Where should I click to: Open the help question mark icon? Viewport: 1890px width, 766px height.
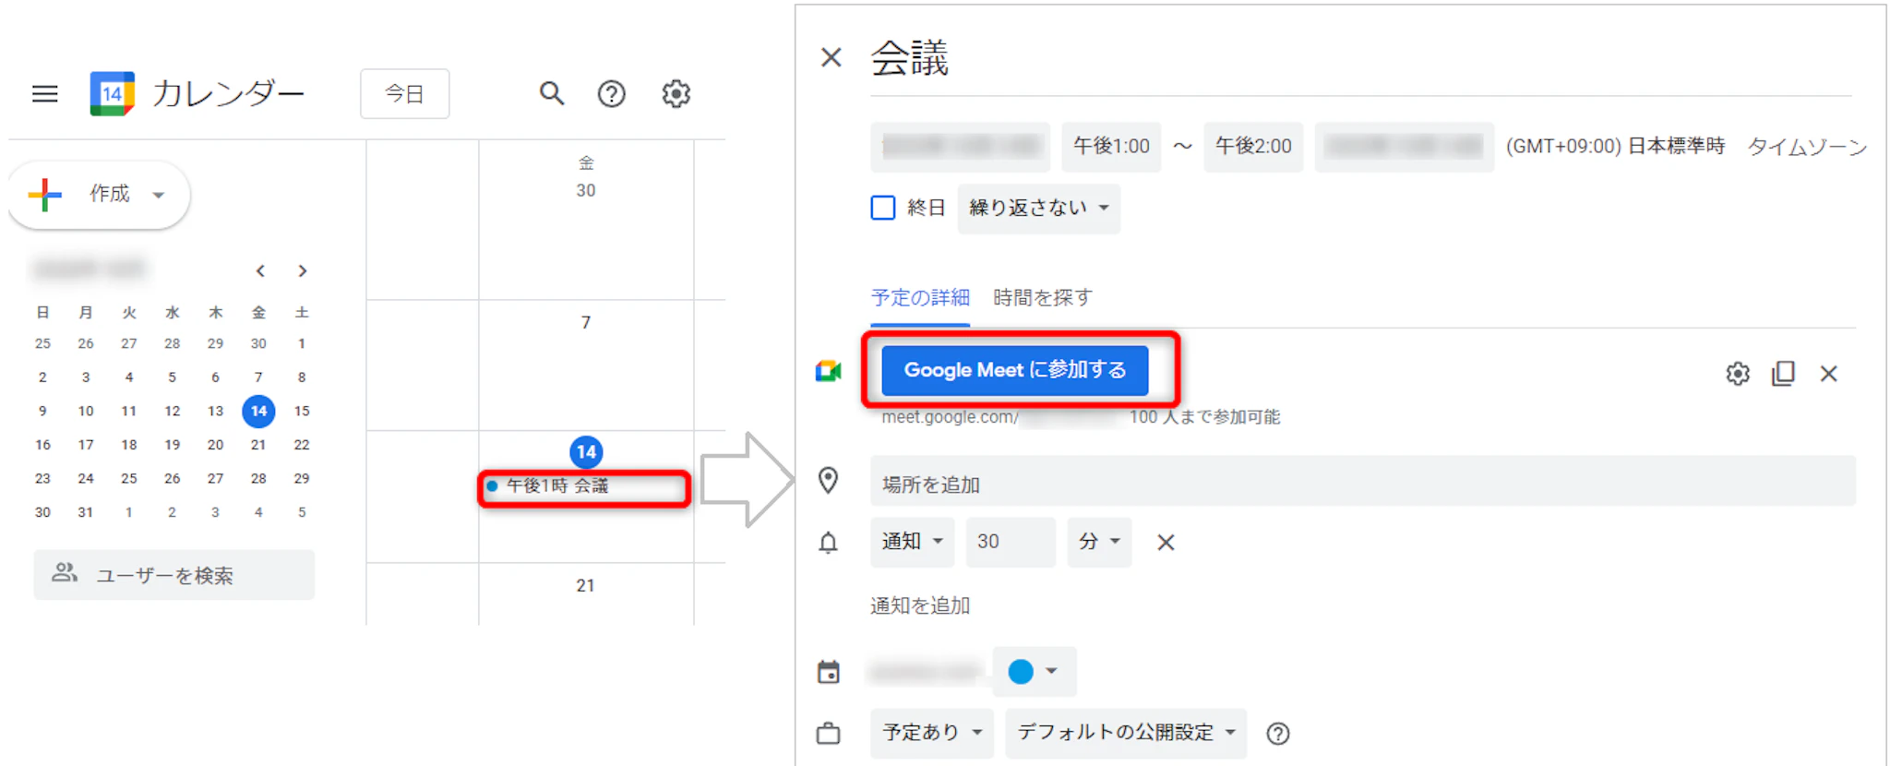[611, 94]
